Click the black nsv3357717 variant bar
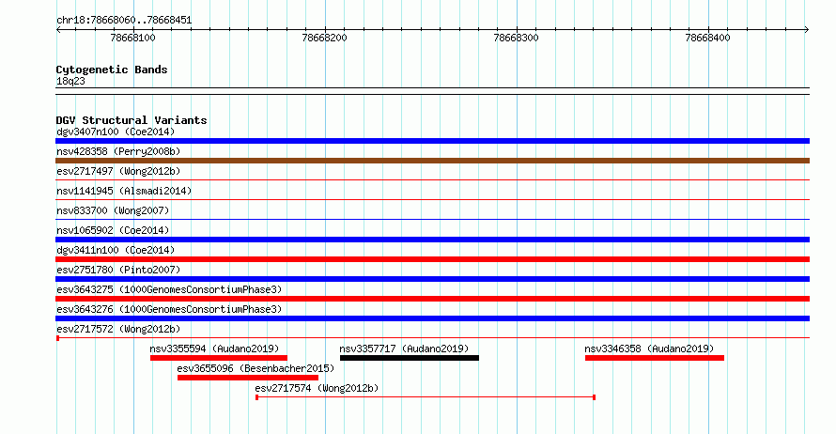The image size is (836, 434). (410, 358)
